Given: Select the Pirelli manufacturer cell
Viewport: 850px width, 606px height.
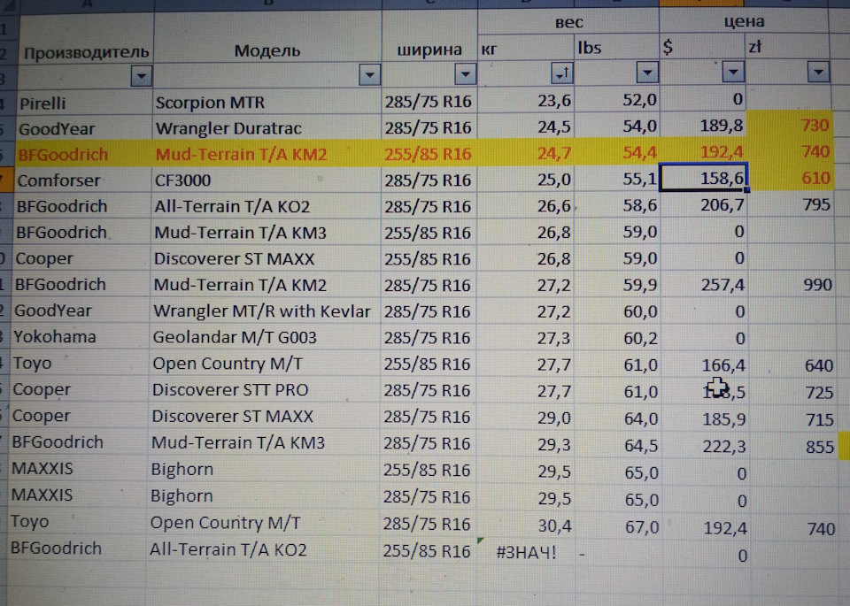Looking at the screenshot, I should tap(85, 103).
